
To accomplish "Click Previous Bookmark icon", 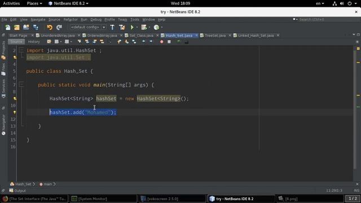I will point(119,42).
